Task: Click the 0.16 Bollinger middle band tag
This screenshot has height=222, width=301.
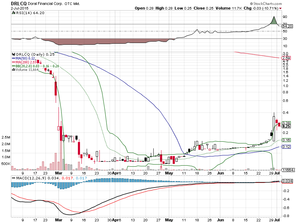Action: tap(286, 140)
